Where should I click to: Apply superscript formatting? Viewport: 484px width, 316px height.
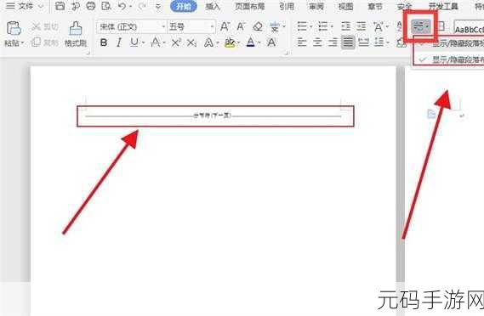(176, 42)
